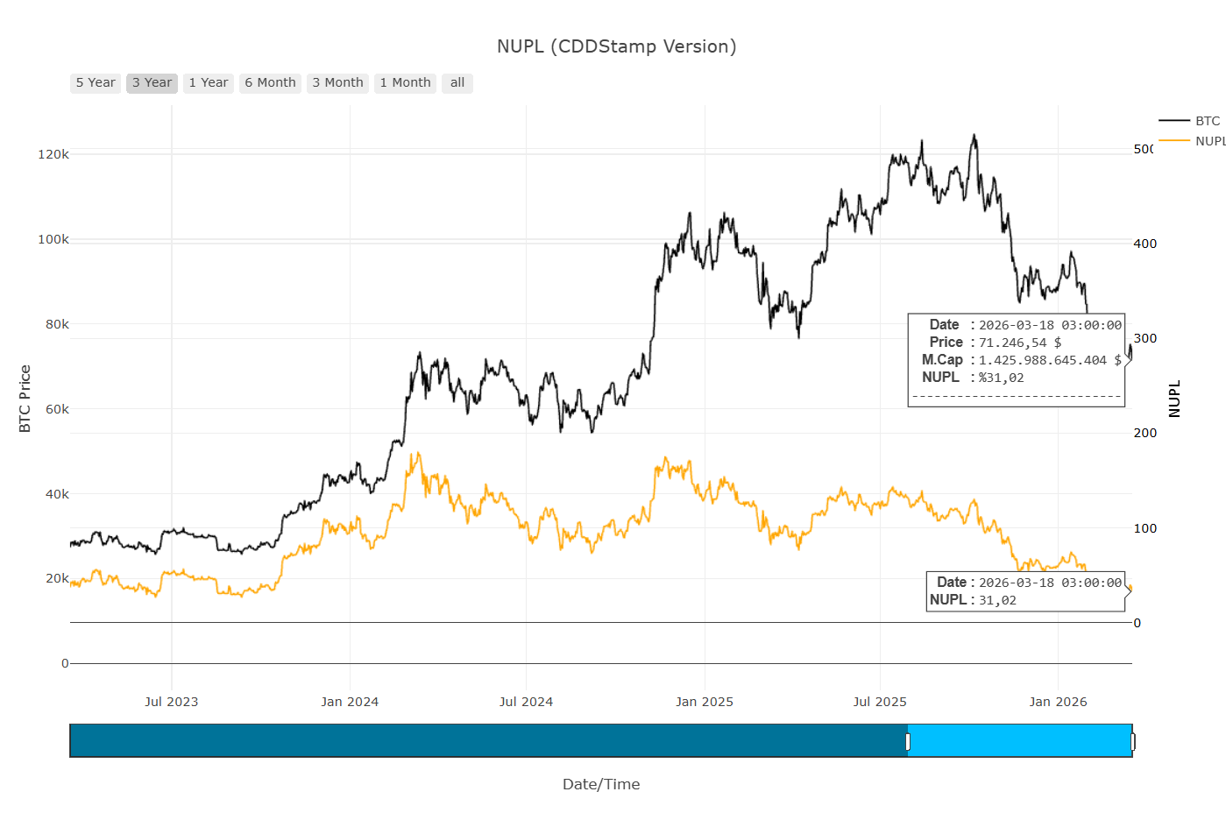1226x820 pixels.
Task: Set chart range to 6 Month
Action: coord(270,83)
